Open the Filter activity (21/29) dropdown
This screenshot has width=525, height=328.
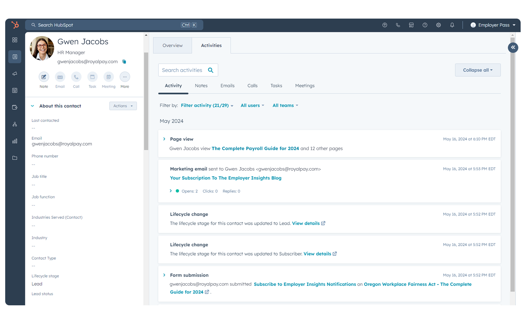click(x=207, y=105)
